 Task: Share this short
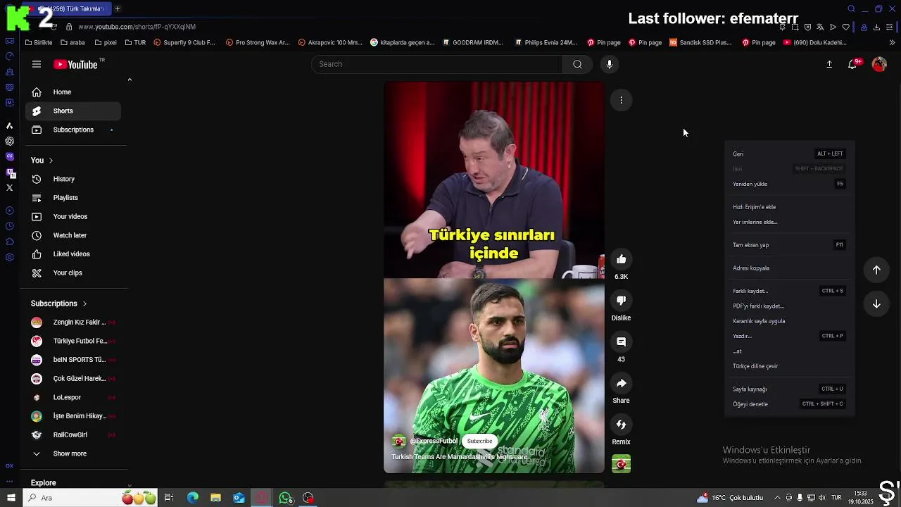[x=621, y=383]
